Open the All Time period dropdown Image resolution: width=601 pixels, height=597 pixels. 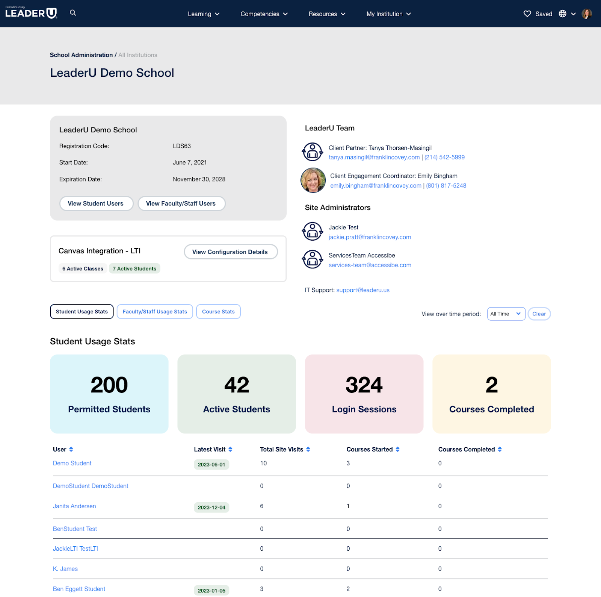click(506, 314)
